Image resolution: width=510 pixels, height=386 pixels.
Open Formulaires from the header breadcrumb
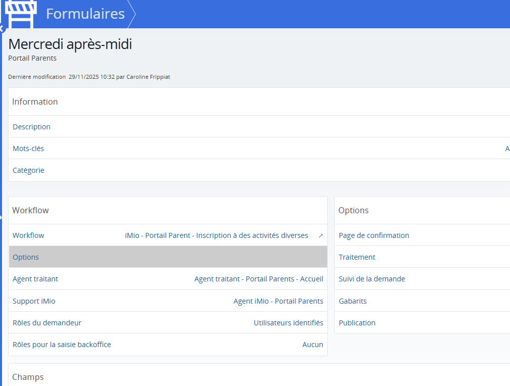[x=85, y=14]
